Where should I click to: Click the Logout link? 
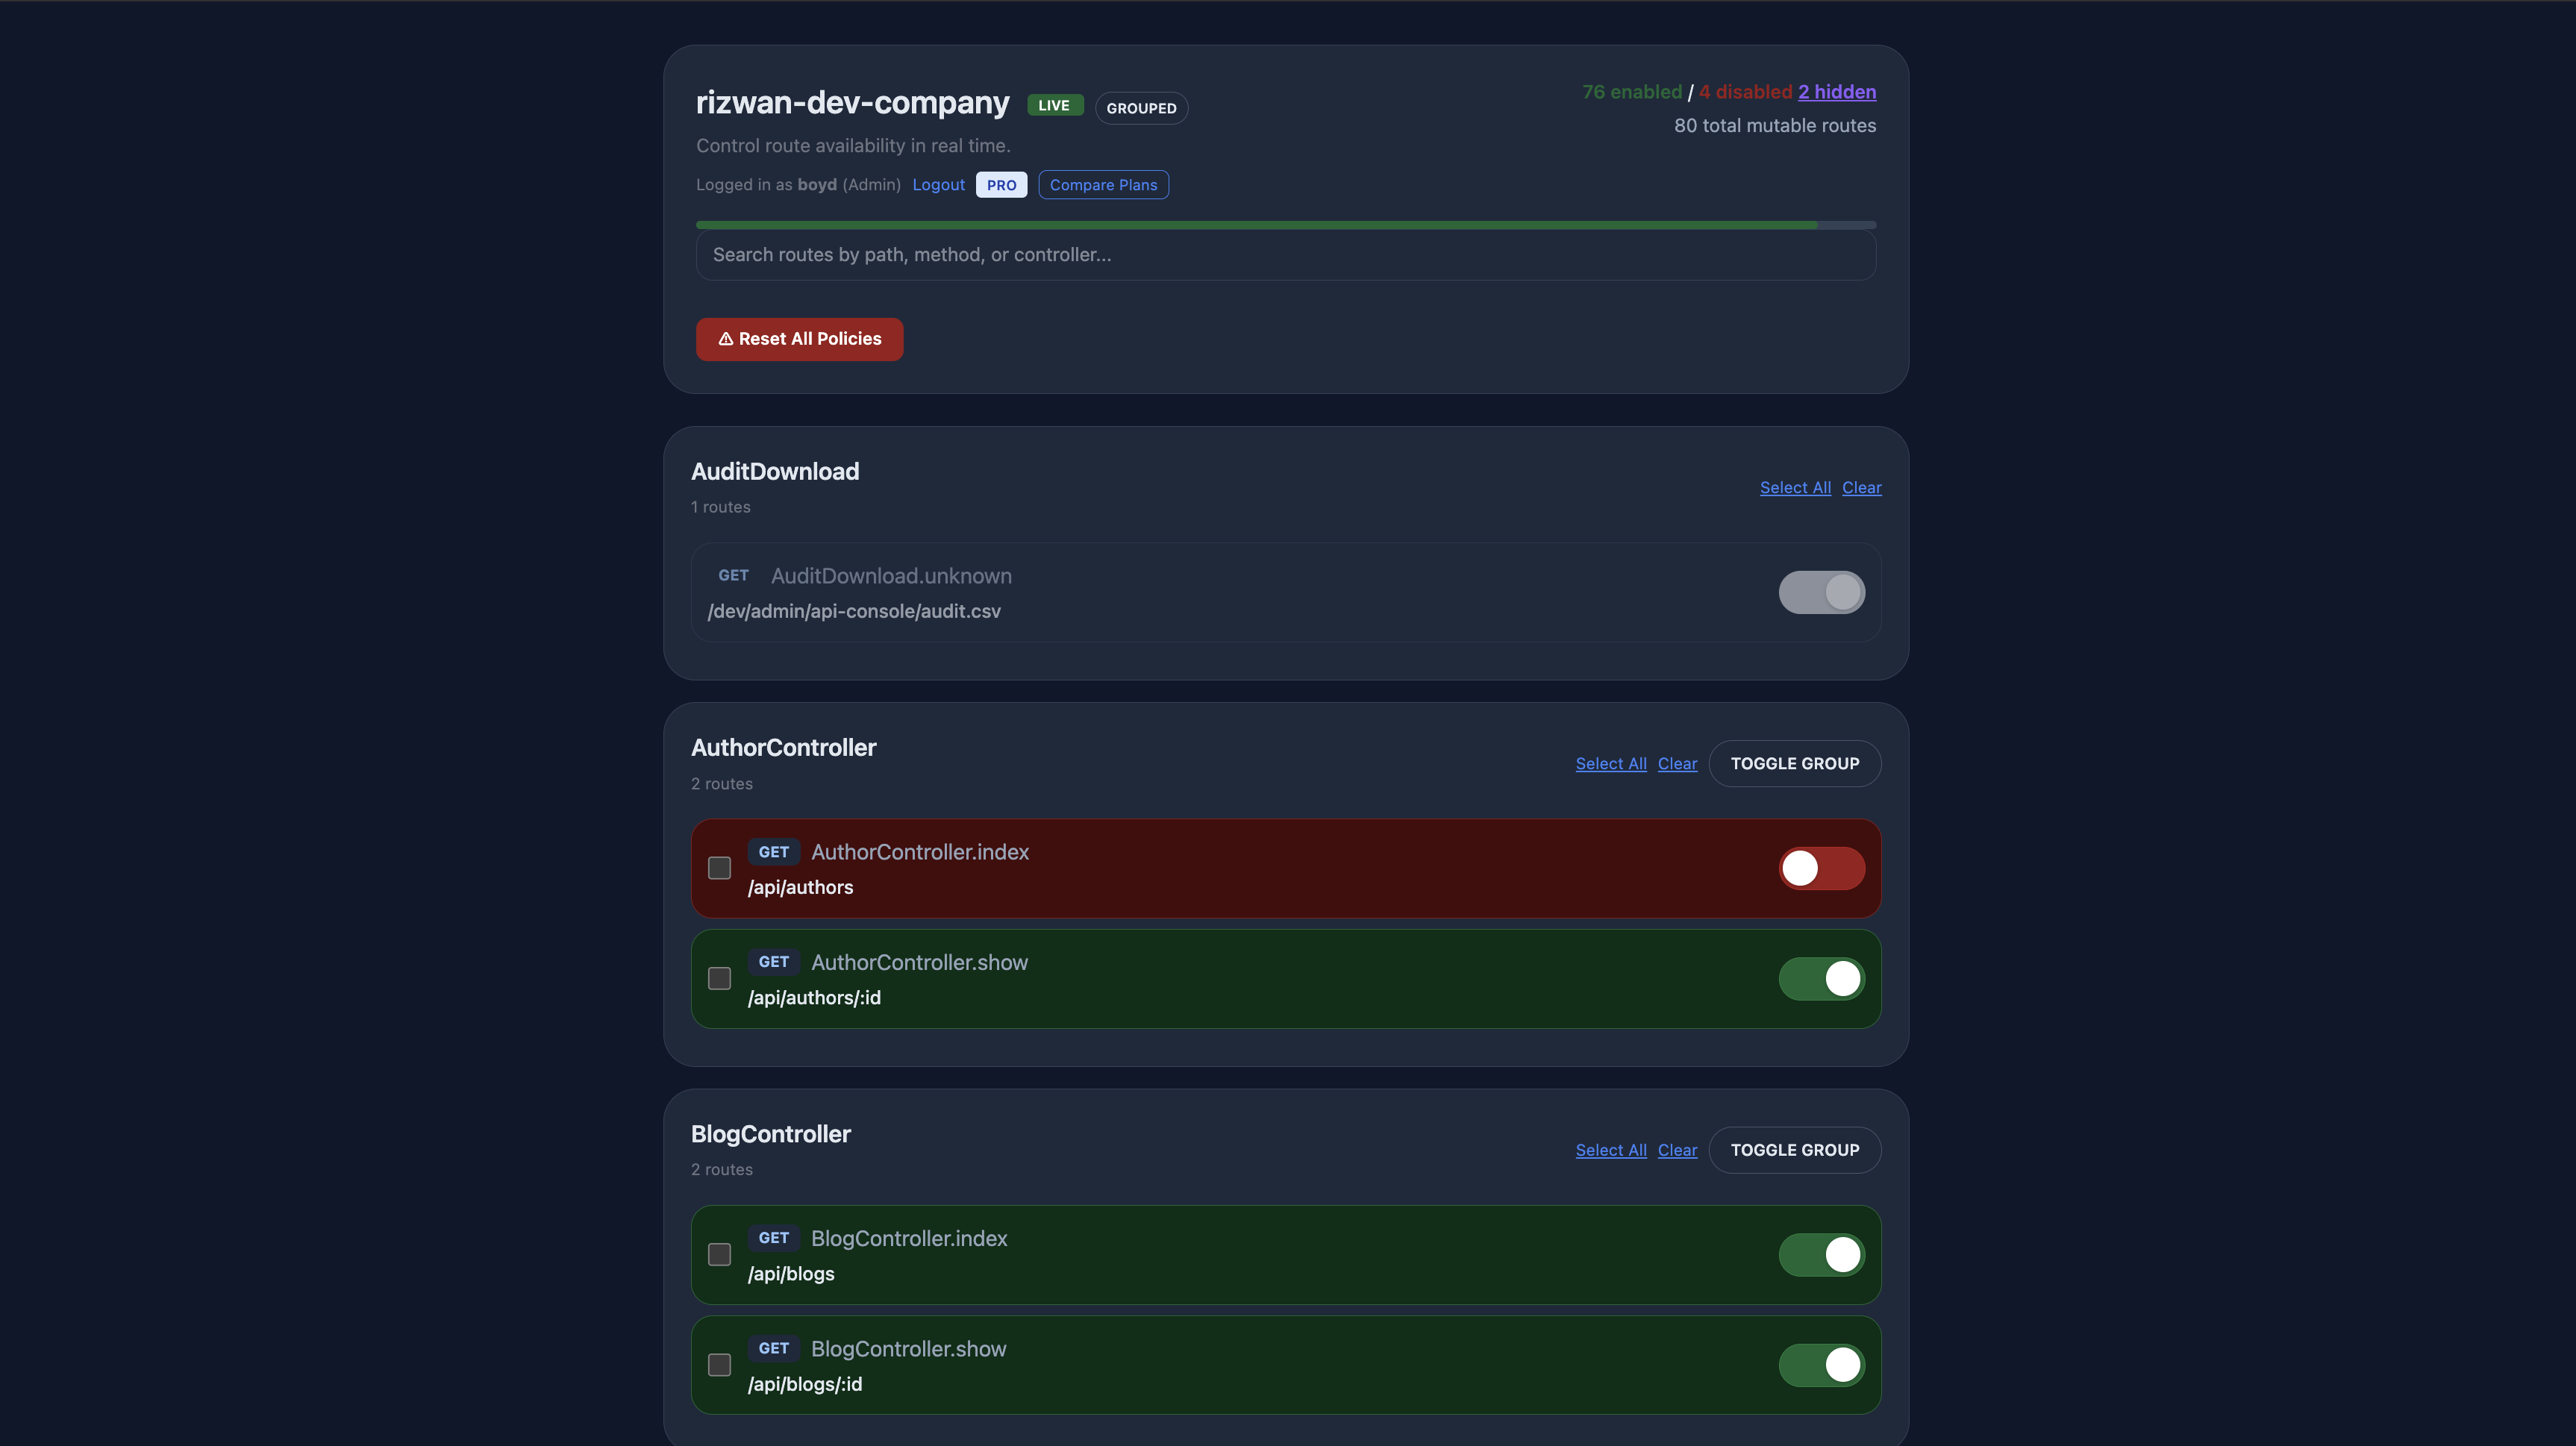coord(938,185)
